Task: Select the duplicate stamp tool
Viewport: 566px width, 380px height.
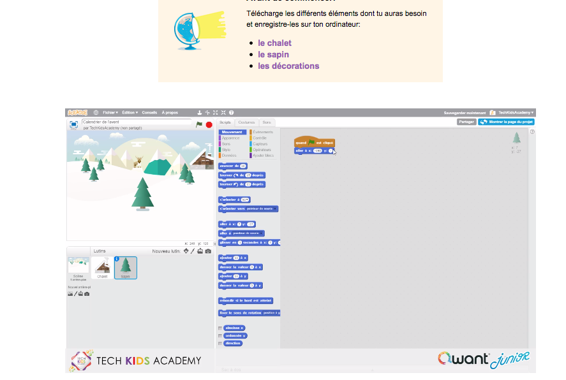Action: [199, 112]
